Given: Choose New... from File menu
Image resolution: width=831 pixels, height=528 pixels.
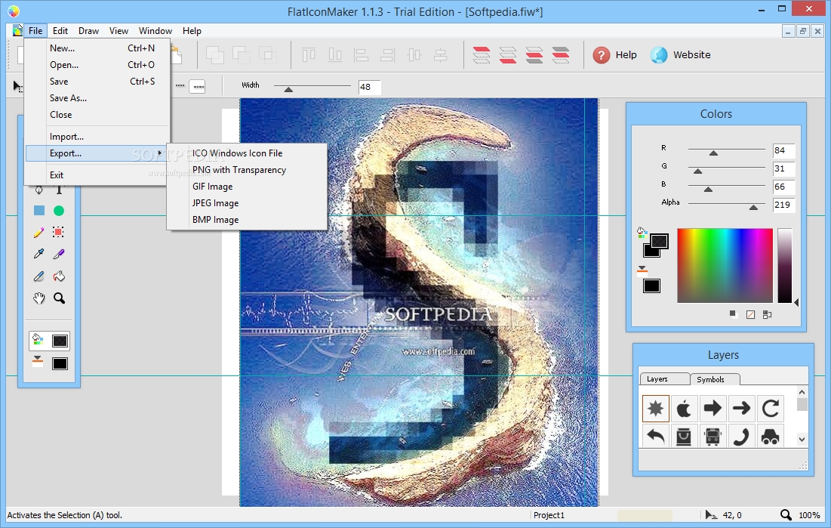Looking at the screenshot, I should (97, 48).
